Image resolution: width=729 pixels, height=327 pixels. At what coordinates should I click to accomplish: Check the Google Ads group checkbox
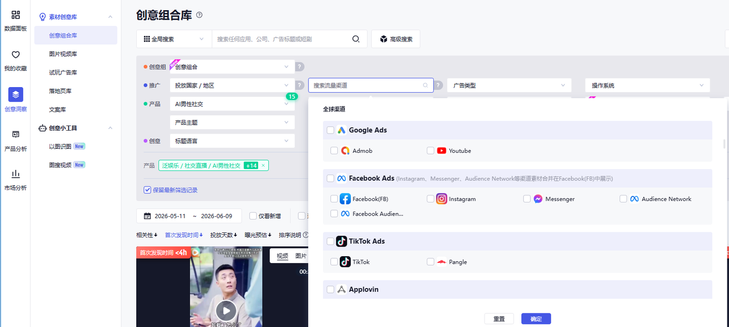(x=330, y=130)
